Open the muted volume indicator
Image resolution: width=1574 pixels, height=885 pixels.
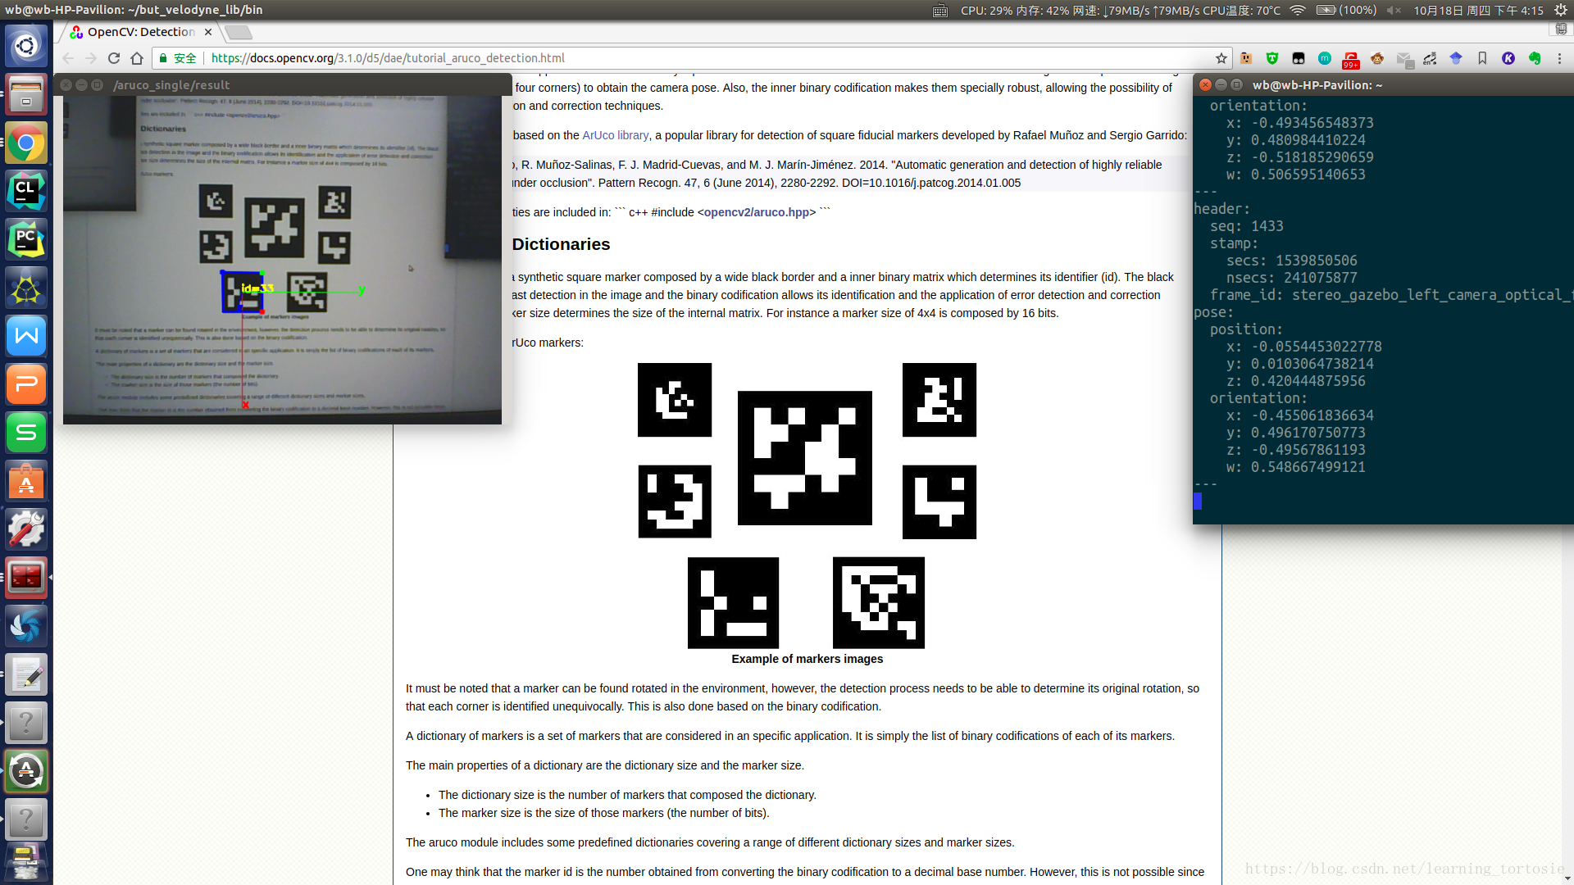1394,10
